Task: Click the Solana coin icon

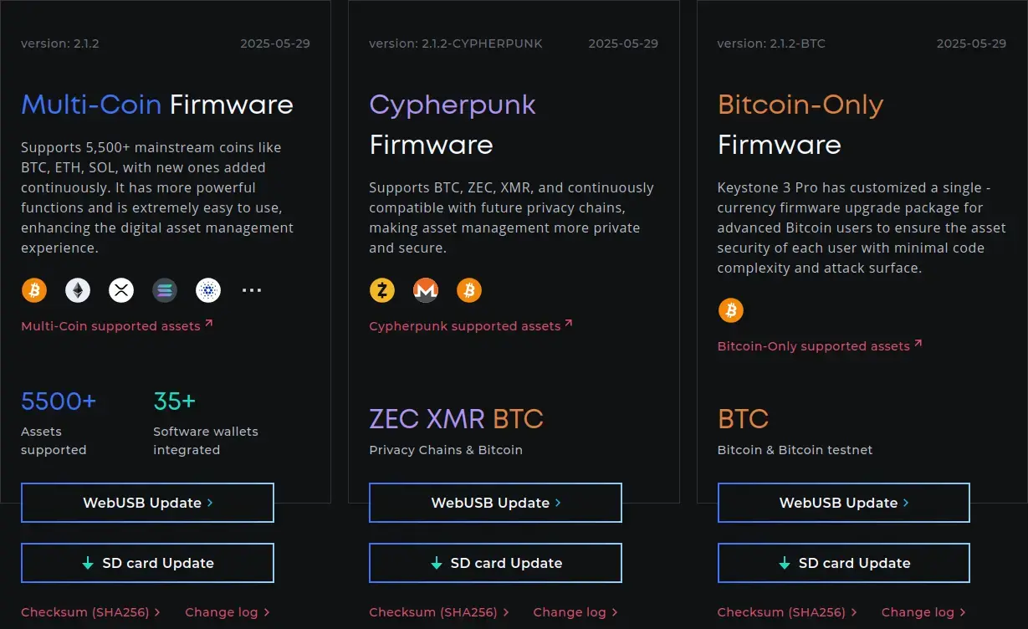Action: click(x=165, y=290)
